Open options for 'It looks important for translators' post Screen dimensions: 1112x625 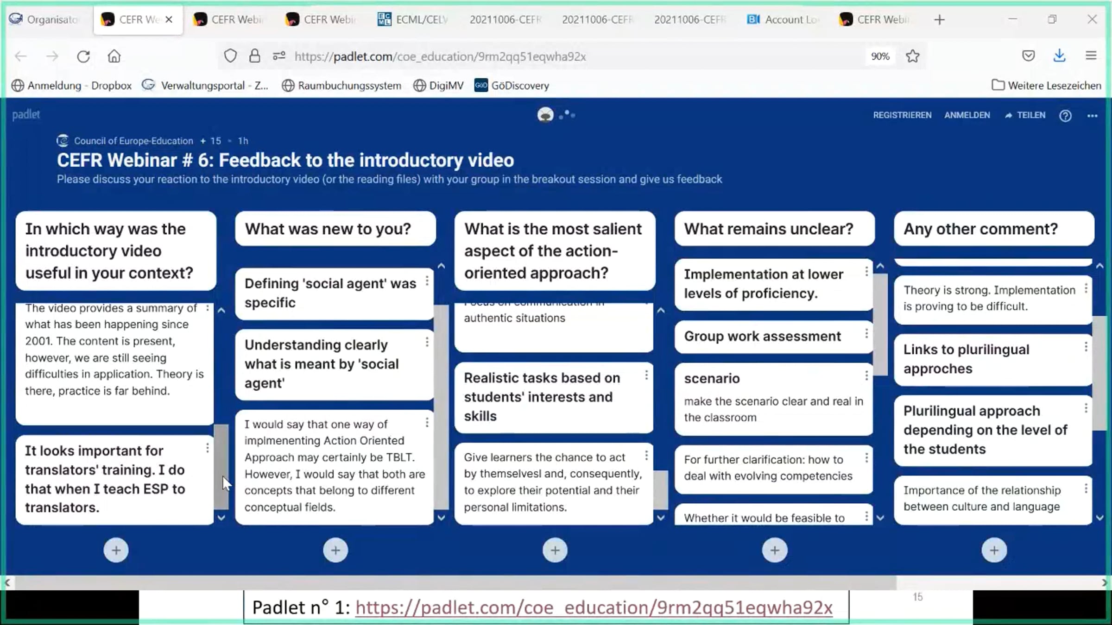pyautogui.click(x=207, y=448)
